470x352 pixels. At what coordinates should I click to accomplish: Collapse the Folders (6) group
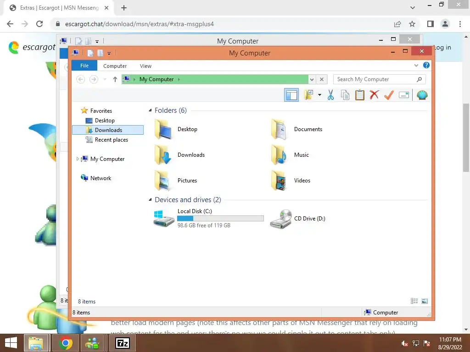pos(150,110)
